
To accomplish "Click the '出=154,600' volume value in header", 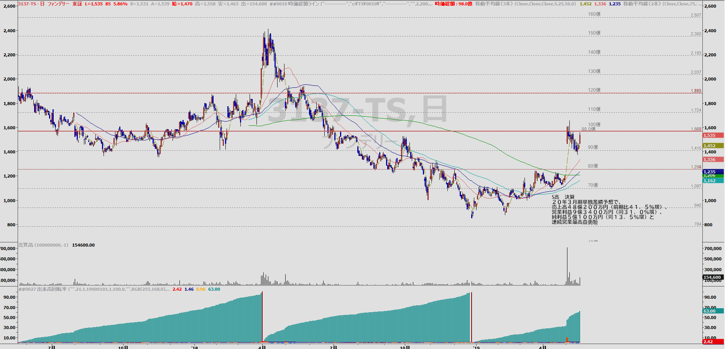I will pyautogui.click(x=254, y=3).
